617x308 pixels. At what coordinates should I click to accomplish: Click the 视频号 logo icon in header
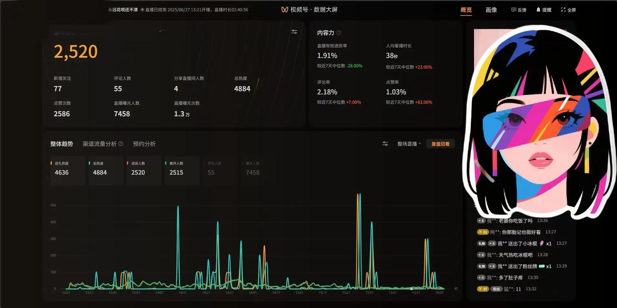(285, 10)
